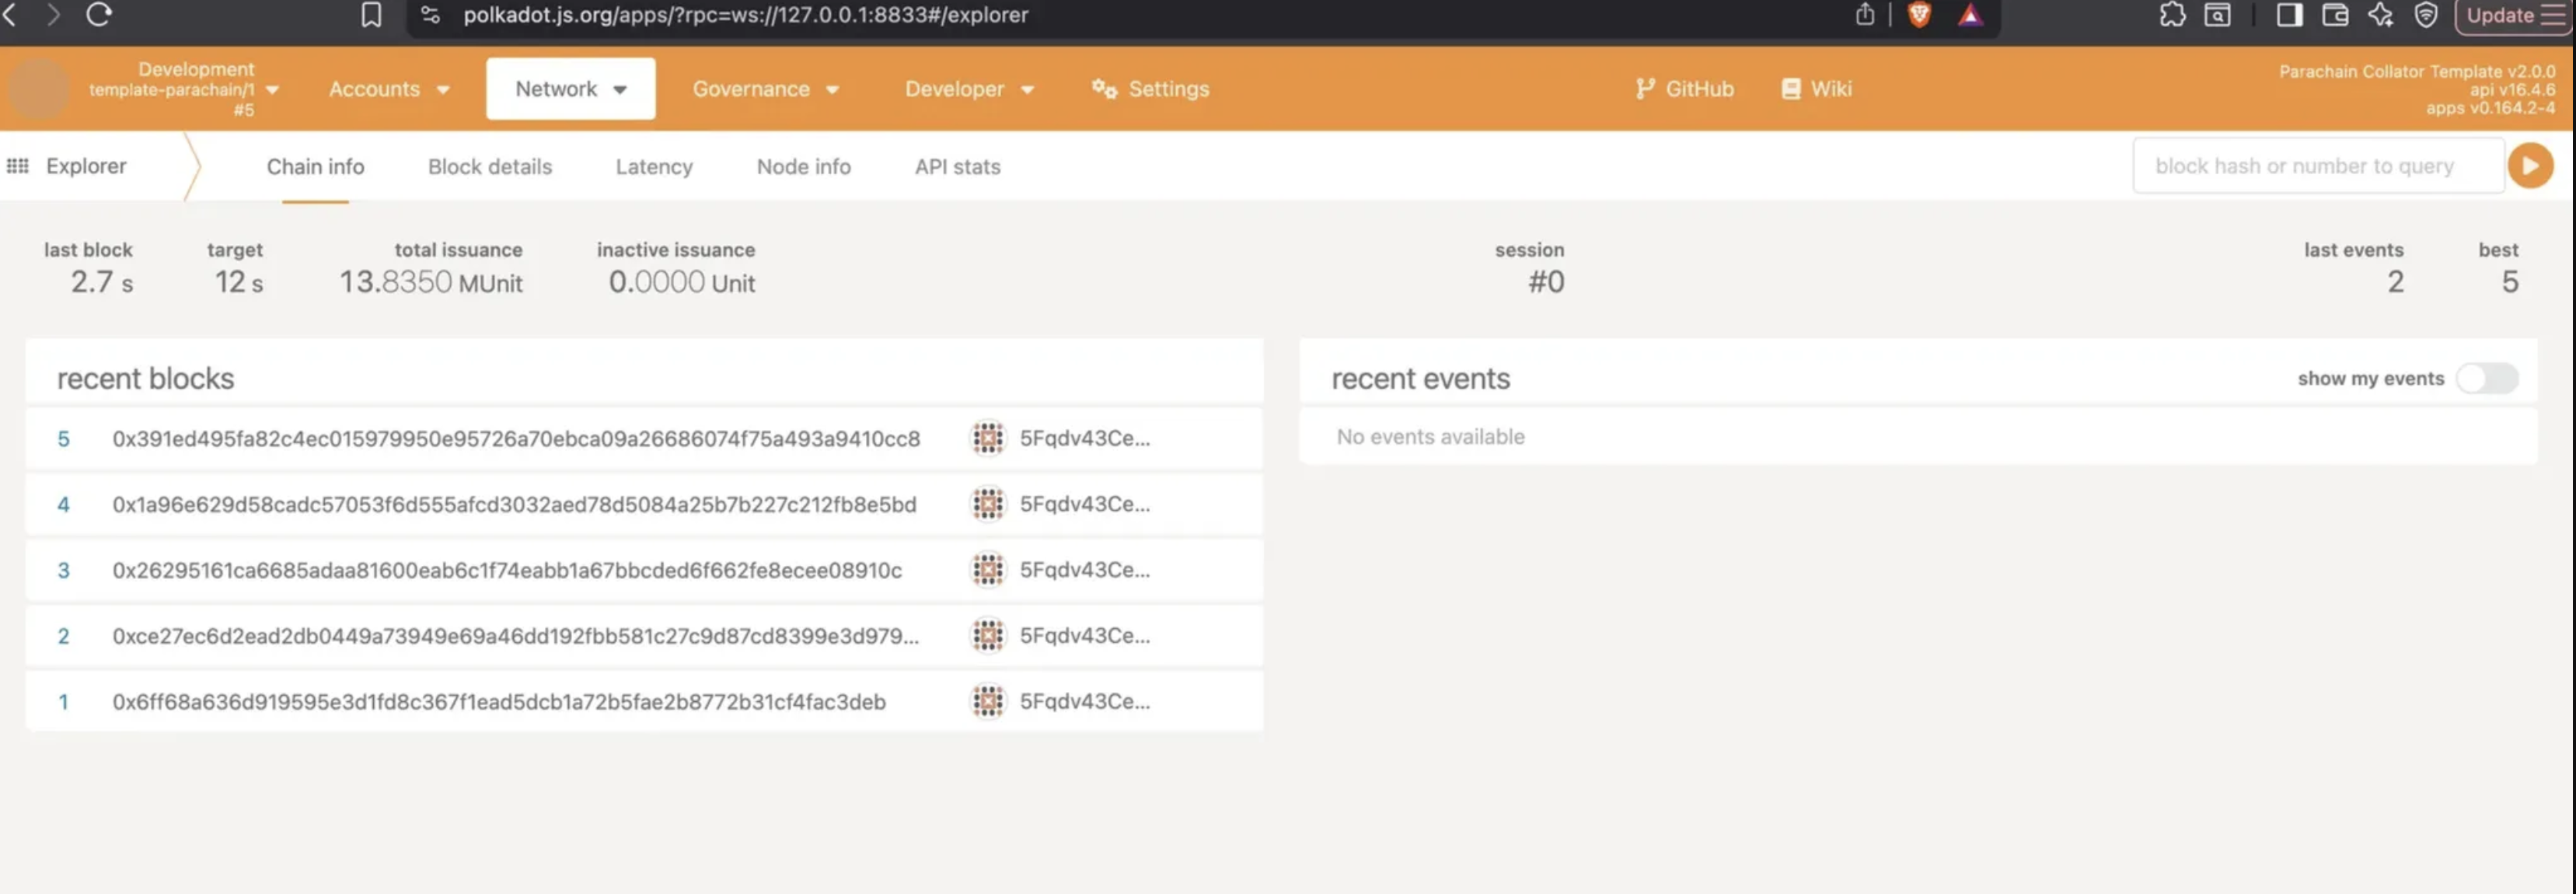Click the Explorer grid icon
This screenshot has width=2576, height=894.
pos(18,166)
